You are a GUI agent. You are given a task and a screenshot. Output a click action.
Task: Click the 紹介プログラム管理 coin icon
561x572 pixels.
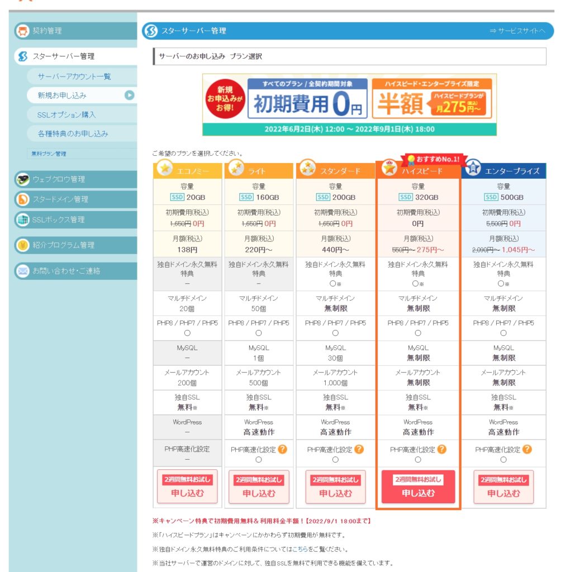click(22, 245)
